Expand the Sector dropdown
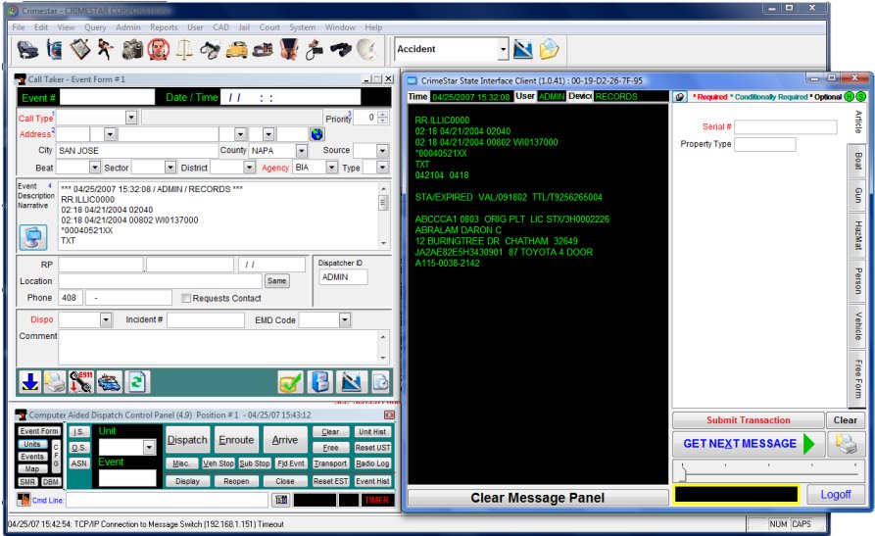 pyautogui.click(x=170, y=168)
